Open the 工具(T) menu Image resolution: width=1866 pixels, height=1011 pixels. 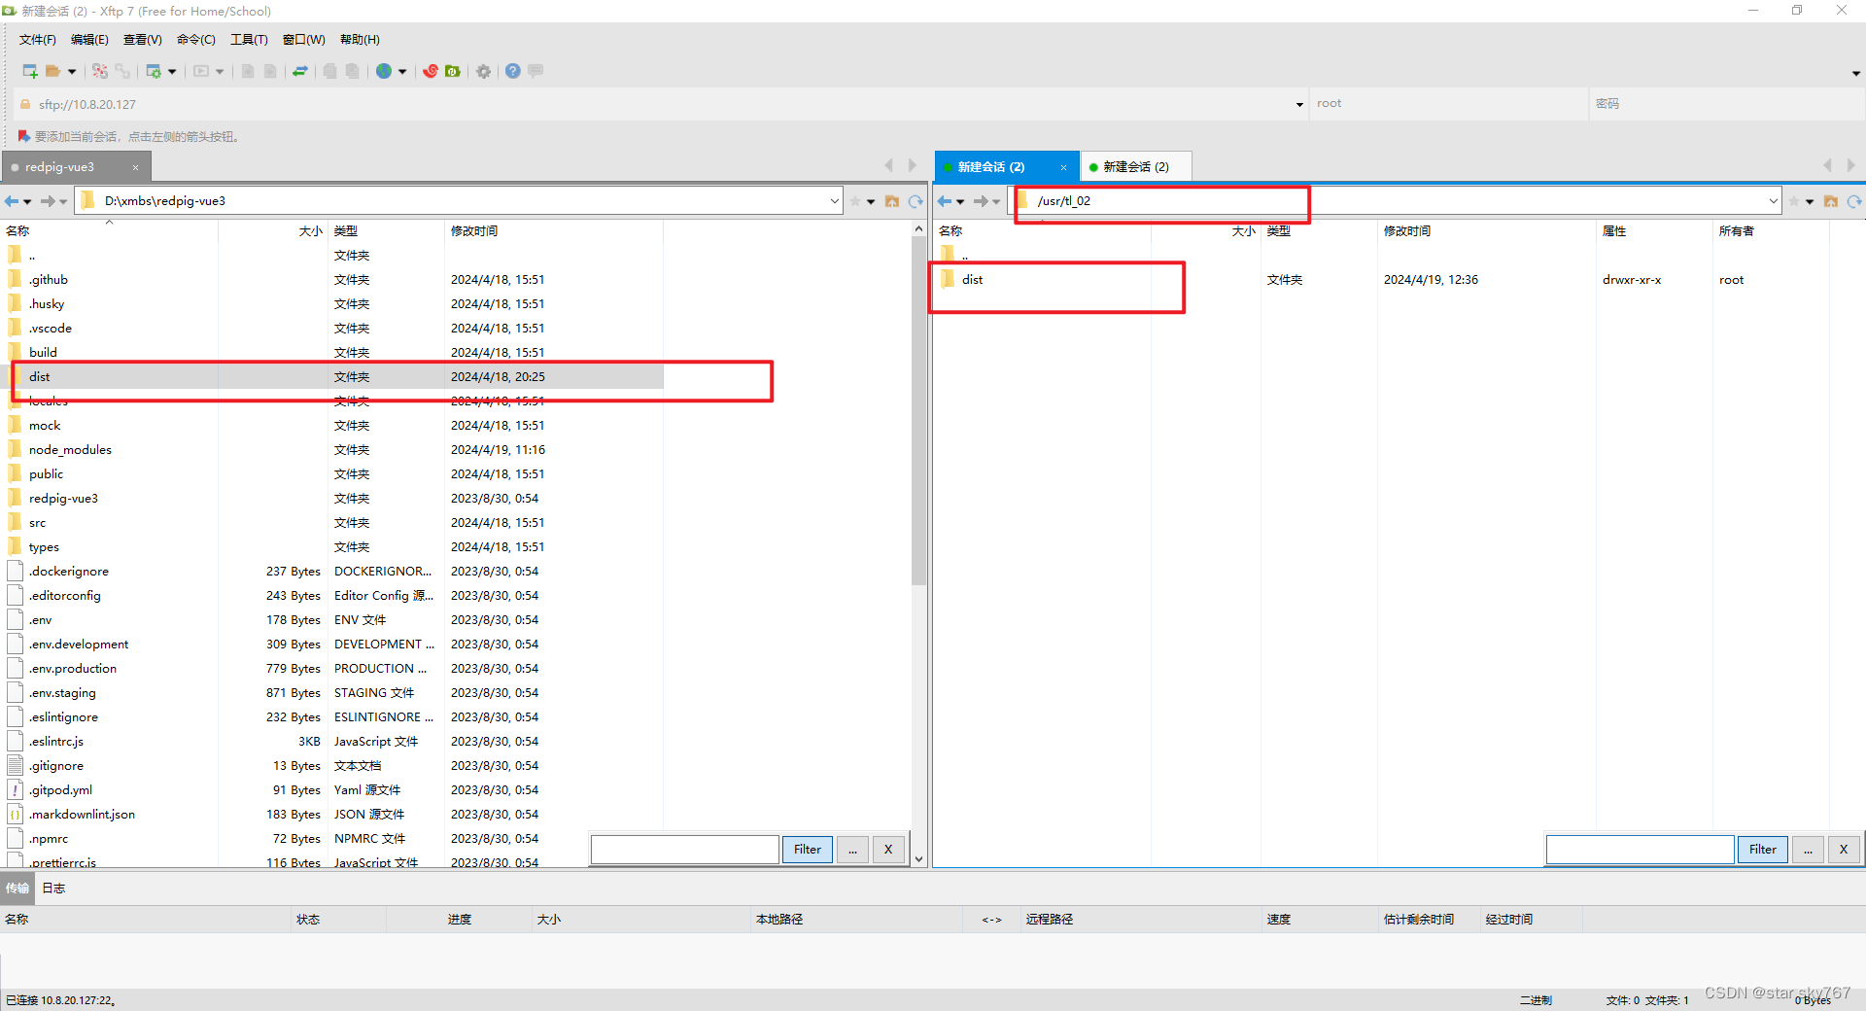click(x=249, y=40)
